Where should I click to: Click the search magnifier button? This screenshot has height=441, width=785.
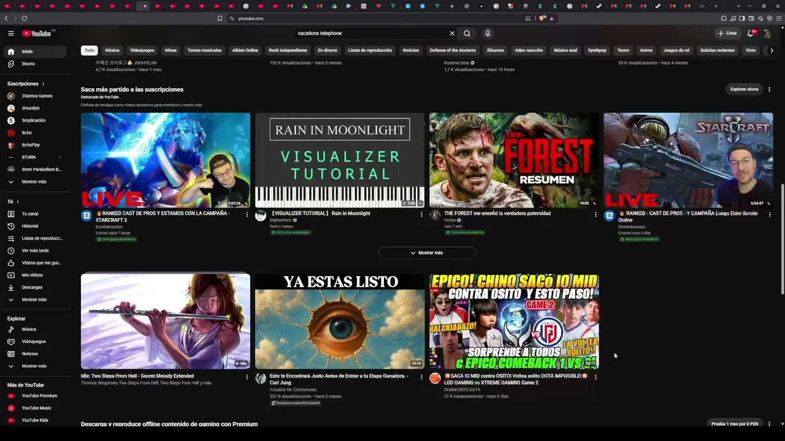pos(467,33)
